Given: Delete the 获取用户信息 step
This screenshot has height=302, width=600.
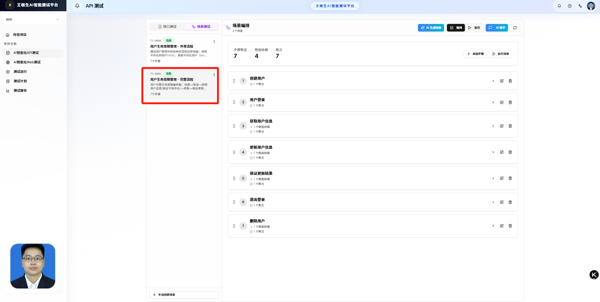Looking at the screenshot, I should tap(510, 126).
